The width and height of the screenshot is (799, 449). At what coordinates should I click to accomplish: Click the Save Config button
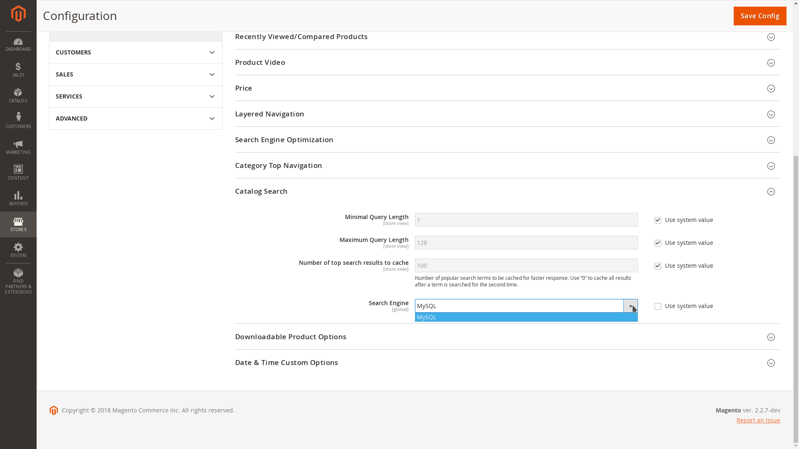point(759,16)
